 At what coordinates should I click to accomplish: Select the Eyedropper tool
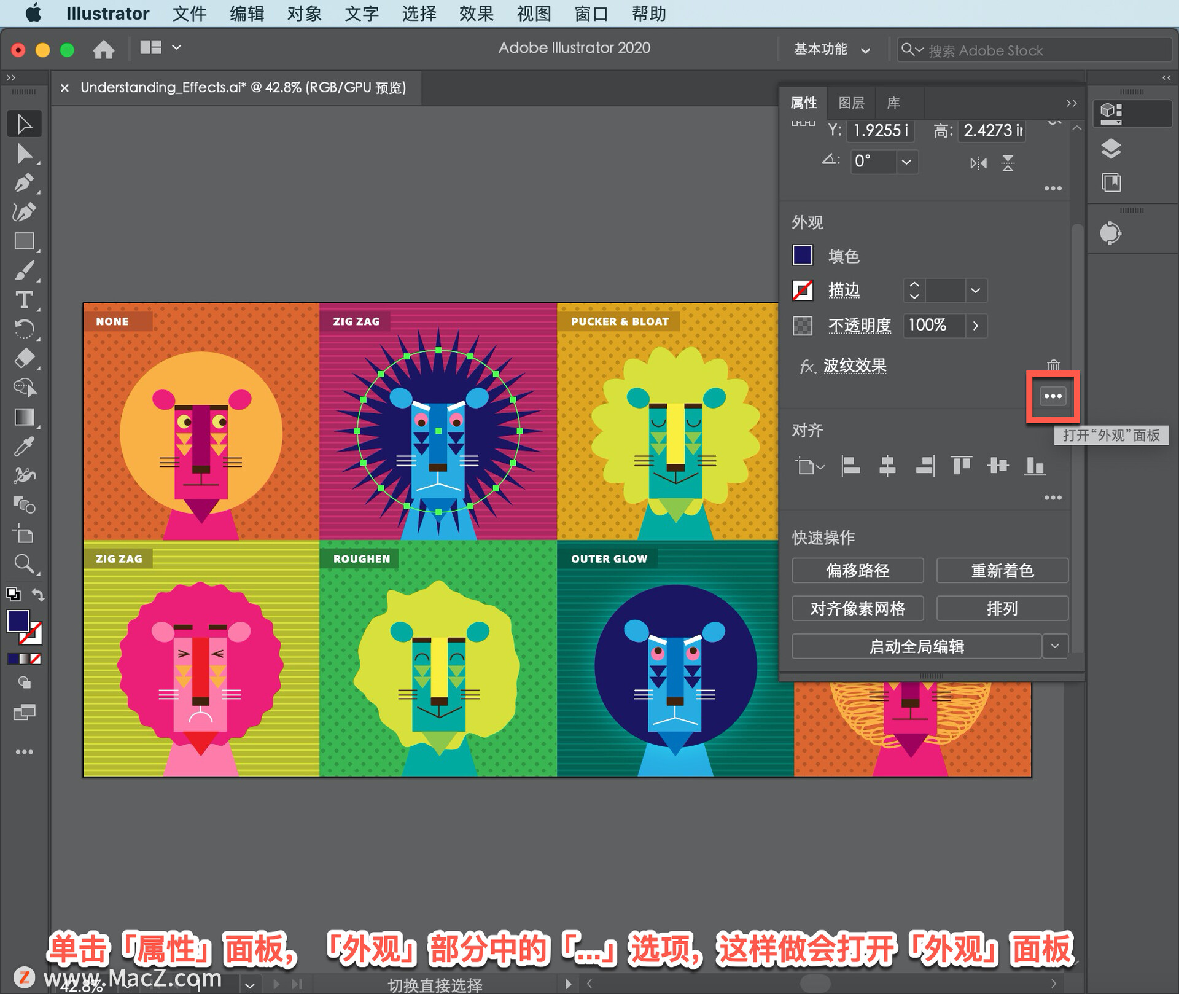tap(25, 447)
